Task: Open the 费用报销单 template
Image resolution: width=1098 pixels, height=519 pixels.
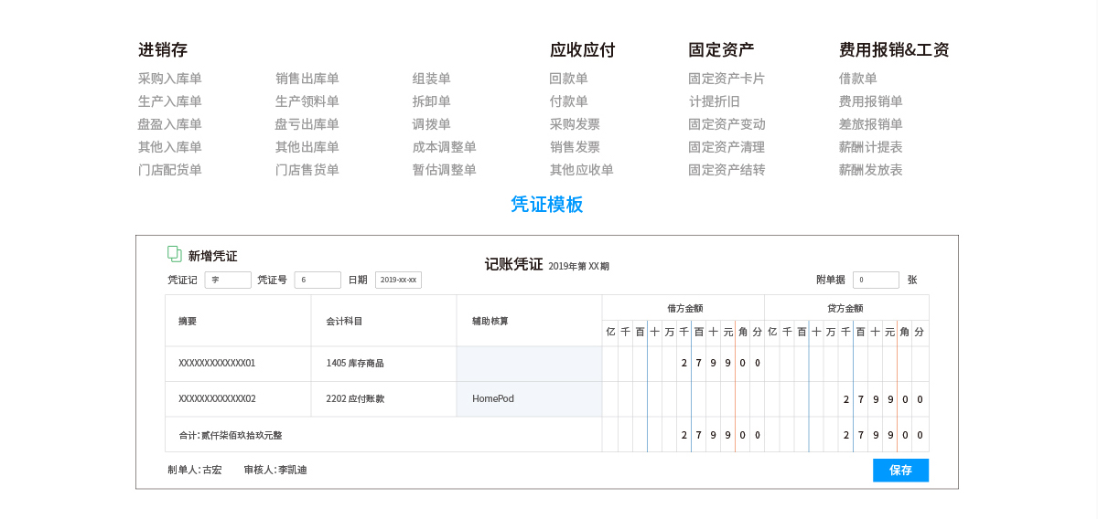Action: [871, 101]
